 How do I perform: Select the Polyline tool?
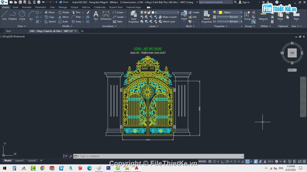click(x=13, y=15)
